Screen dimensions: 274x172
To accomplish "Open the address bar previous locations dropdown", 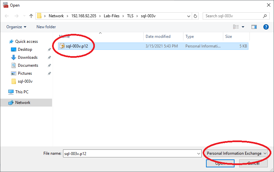I will coord(188,16).
